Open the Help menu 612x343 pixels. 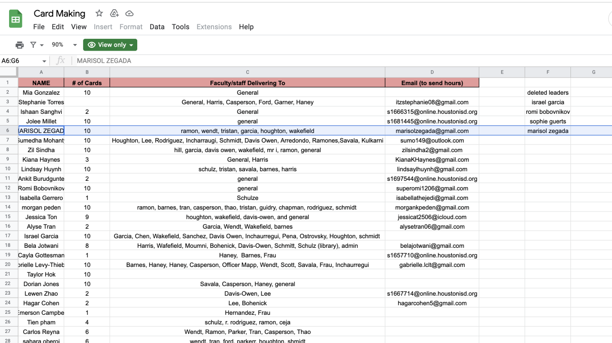pos(246,27)
